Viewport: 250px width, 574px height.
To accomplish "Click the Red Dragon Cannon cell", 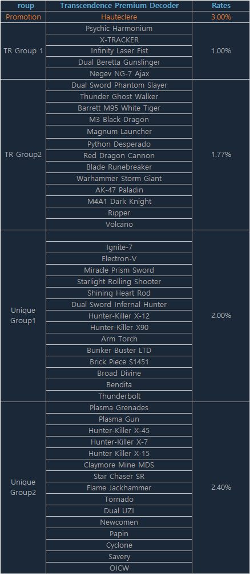I will click(119, 156).
